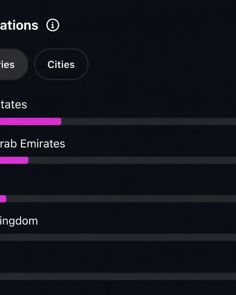Image resolution: width=236 pixels, height=295 pixels.
Task: Select the United Arab Emirates label
Action: tap(32, 144)
